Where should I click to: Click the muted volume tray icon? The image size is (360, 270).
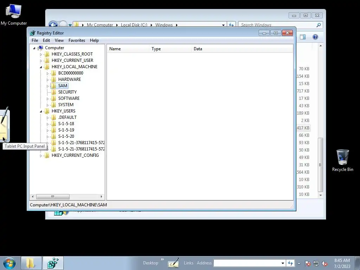tap(324, 263)
